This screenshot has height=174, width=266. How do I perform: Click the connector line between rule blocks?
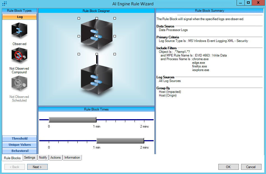tap(97, 59)
